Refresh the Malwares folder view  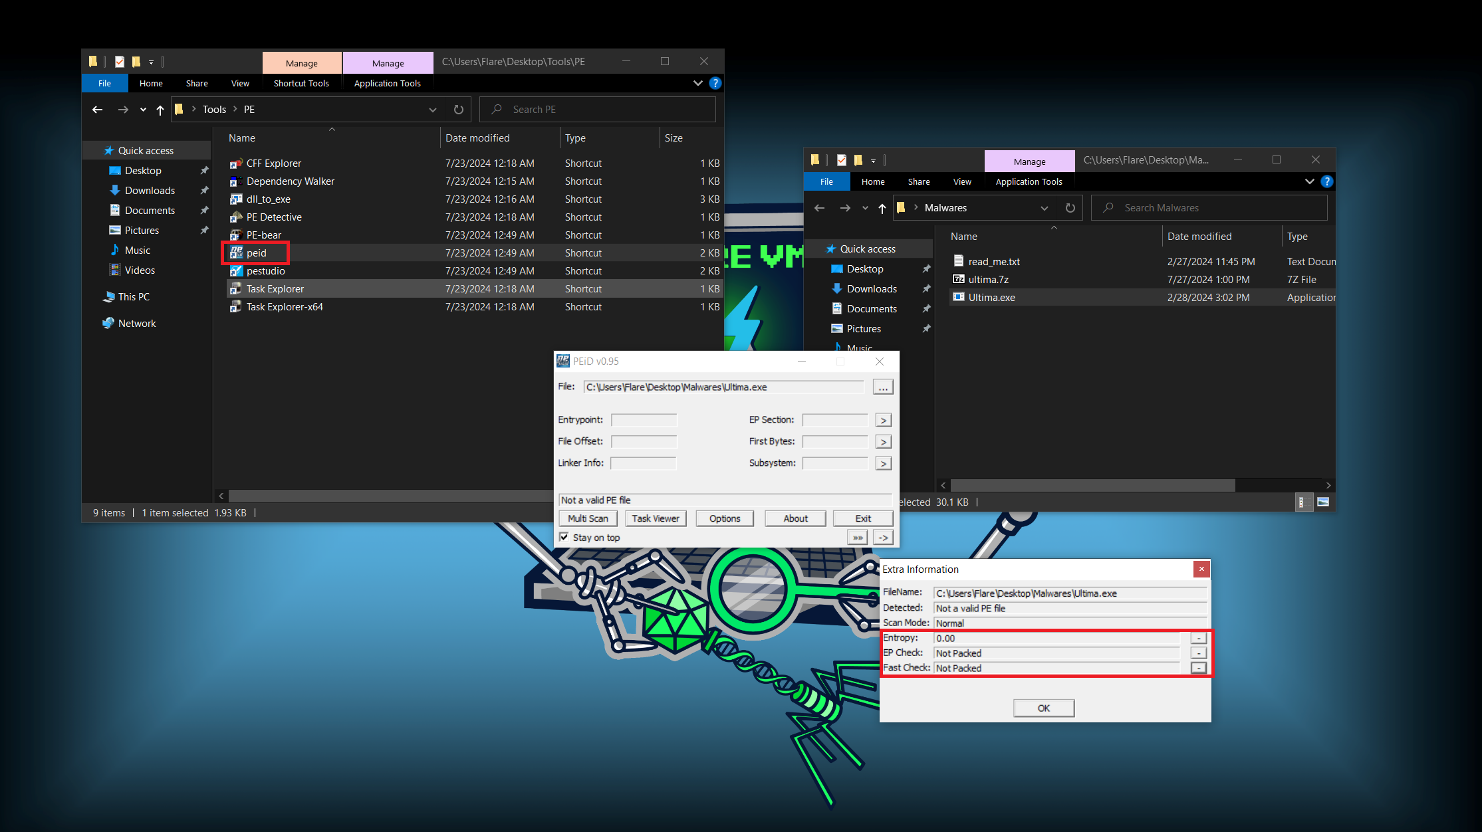point(1070,208)
